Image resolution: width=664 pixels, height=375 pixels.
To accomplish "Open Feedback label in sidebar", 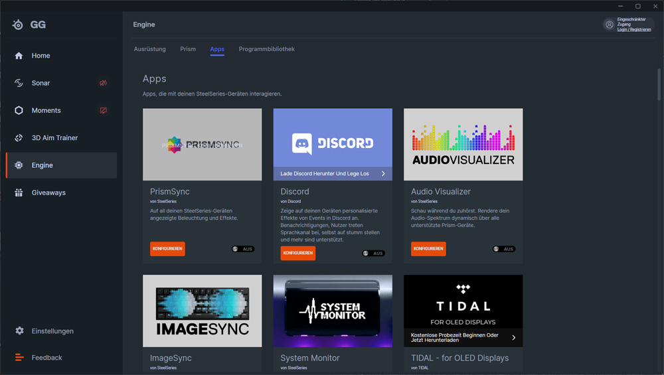I will 46,358.
